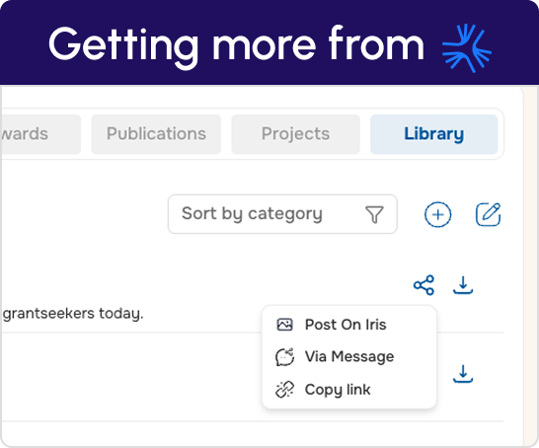Click the picture icon beside Post On Iris
Image resolution: width=539 pixels, height=448 pixels.
284,325
